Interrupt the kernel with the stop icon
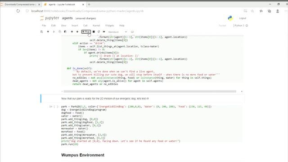 (x=94, y=32)
